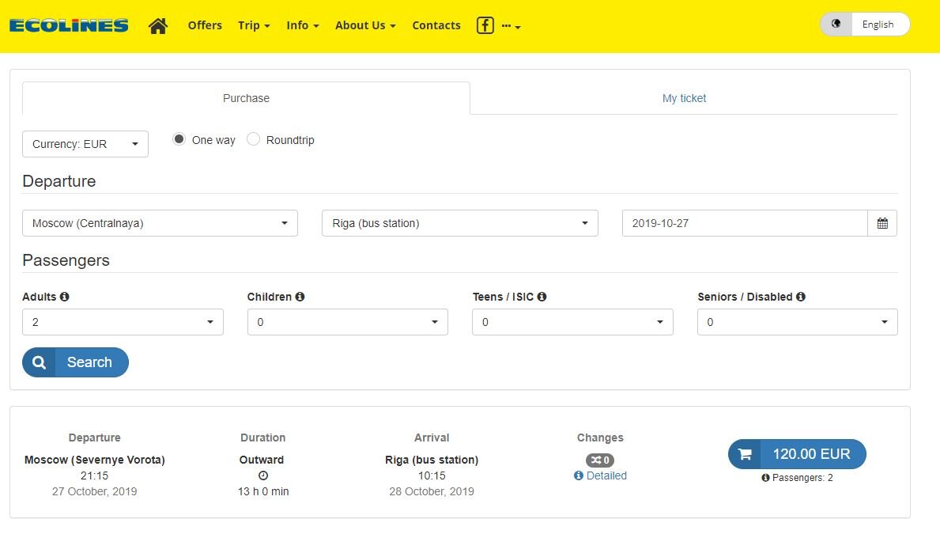Select One way trip option
The height and width of the screenshot is (538, 940).
pyautogui.click(x=179, y=139)
